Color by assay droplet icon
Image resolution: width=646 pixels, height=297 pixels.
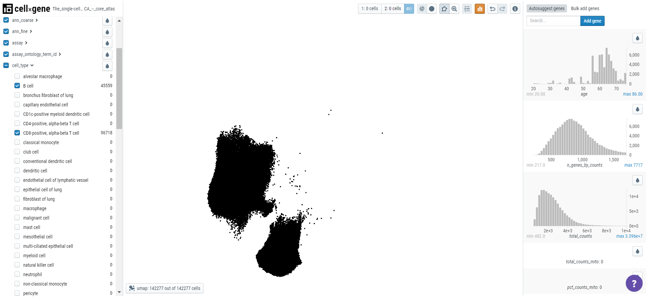(107, 43)
